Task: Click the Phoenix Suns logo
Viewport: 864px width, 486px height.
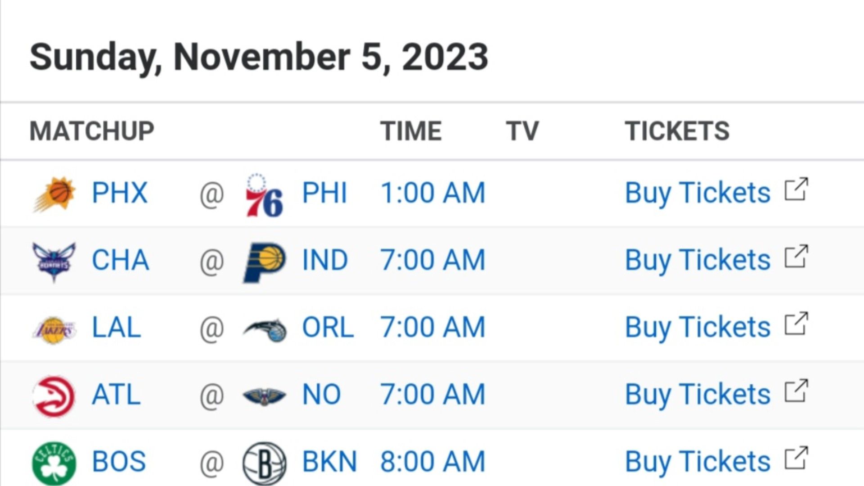Action: tap(54, 194)
